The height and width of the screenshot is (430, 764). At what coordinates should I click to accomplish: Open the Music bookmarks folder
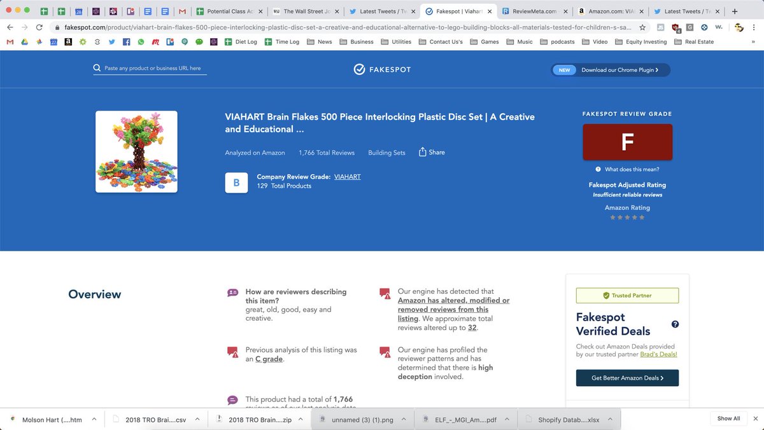pyautogui.click(x=520, y=42)
